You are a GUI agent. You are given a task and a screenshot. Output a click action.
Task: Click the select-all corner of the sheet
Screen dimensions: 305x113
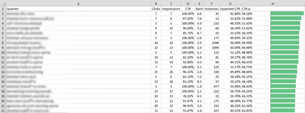point(3,4)
